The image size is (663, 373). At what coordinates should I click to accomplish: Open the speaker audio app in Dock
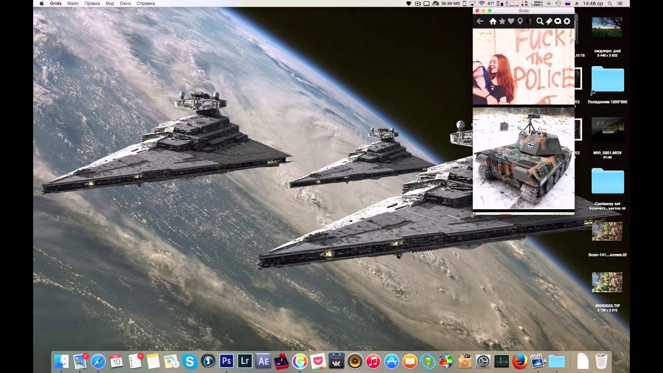pos(355,361)
